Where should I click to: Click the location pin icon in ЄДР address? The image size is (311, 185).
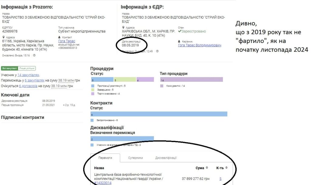coord(123,28)
